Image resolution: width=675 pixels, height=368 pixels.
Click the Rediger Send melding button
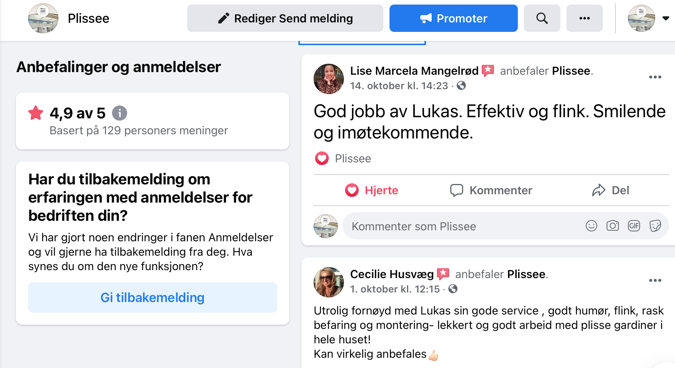coord(285,18)
